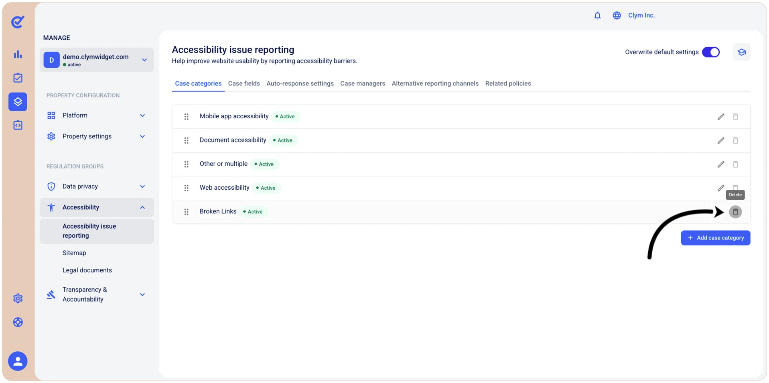Toggle Overwrite default settings switch
769x383 pixels.
tap(711, 52)
